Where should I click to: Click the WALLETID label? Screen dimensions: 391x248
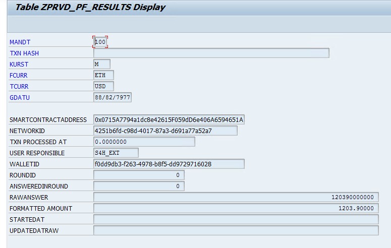pos(24,164)
